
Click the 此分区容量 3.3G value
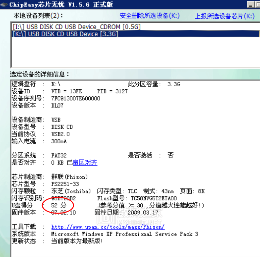(x=174, y=84)
